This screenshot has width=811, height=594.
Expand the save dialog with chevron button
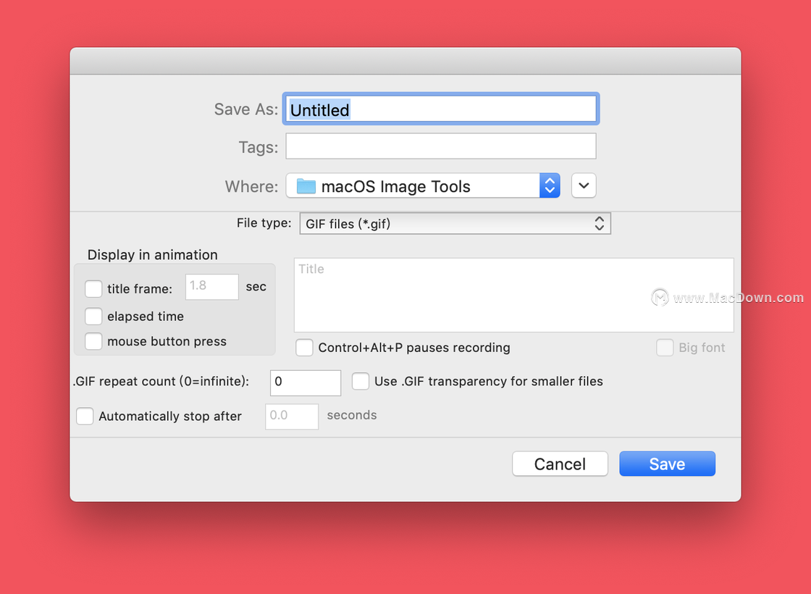coord(584,185)
